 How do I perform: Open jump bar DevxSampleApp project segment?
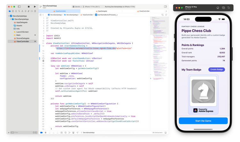pyautogui.click(x=55, y=15)
